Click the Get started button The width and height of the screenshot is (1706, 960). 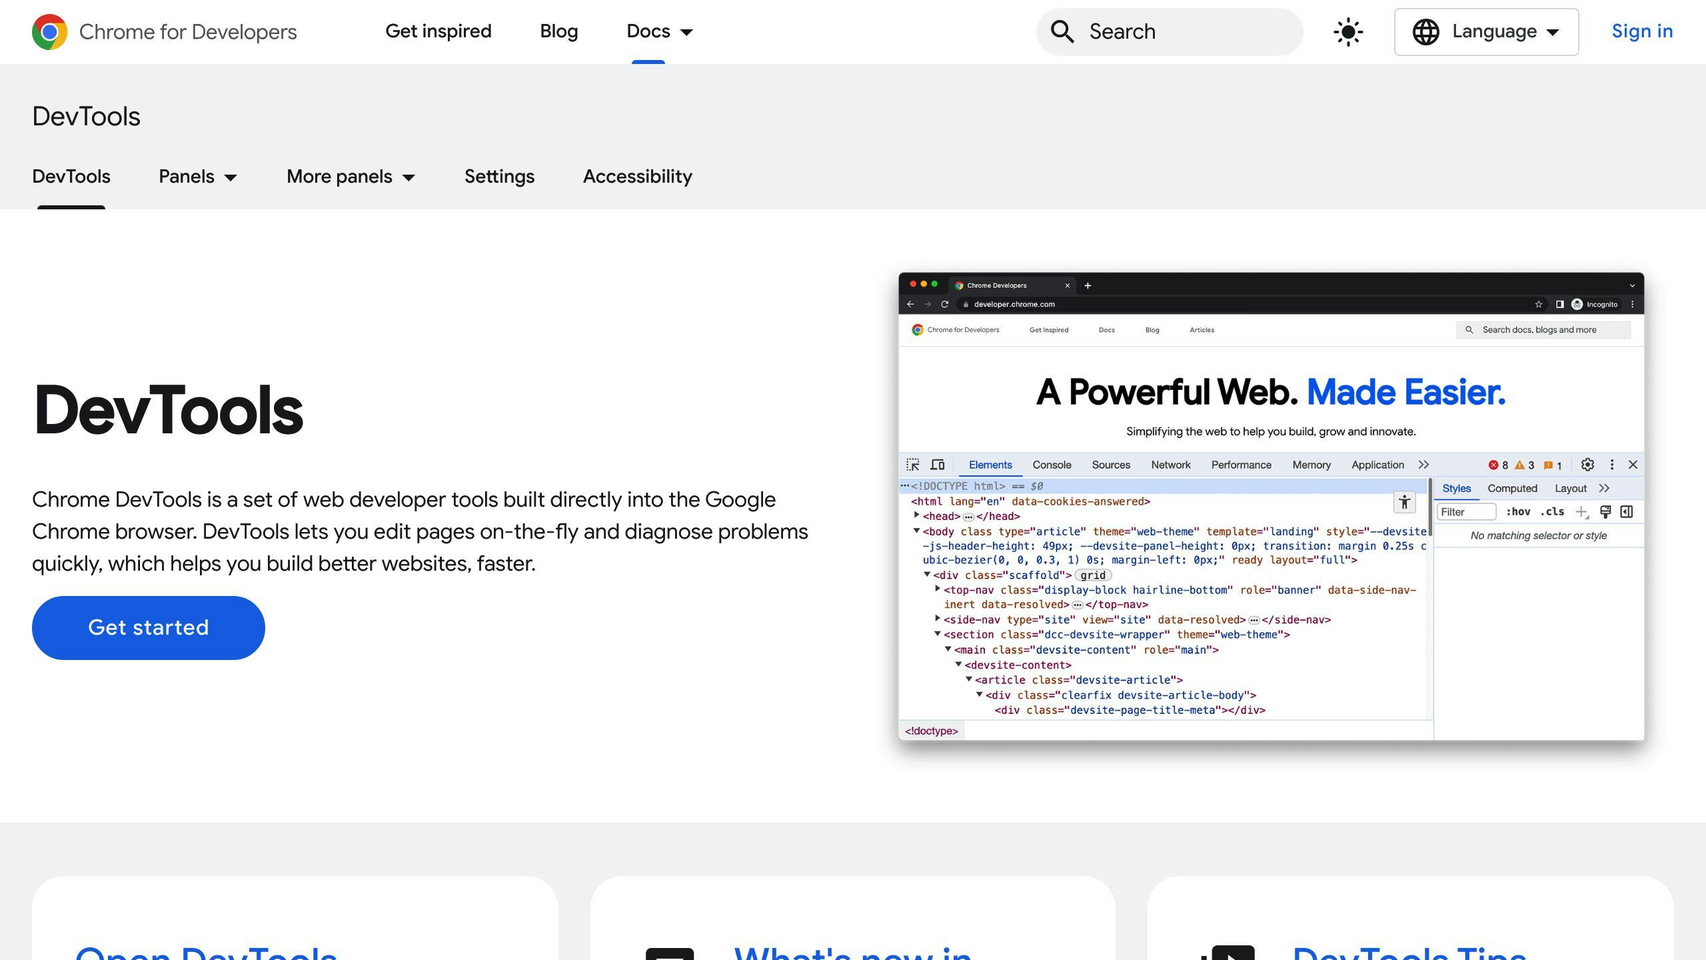tap(148, 627)
